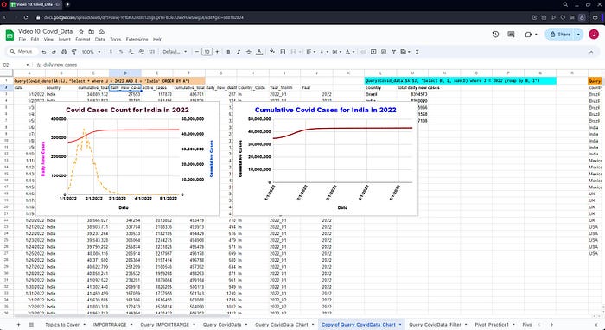Decrease decimal places
605x330 pixels.
[x=131, y=52]
